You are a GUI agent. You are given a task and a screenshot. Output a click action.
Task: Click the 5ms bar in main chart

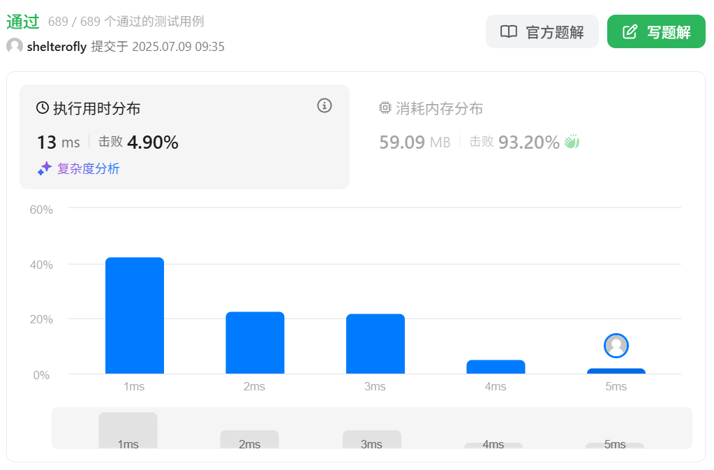pos(616,371)
